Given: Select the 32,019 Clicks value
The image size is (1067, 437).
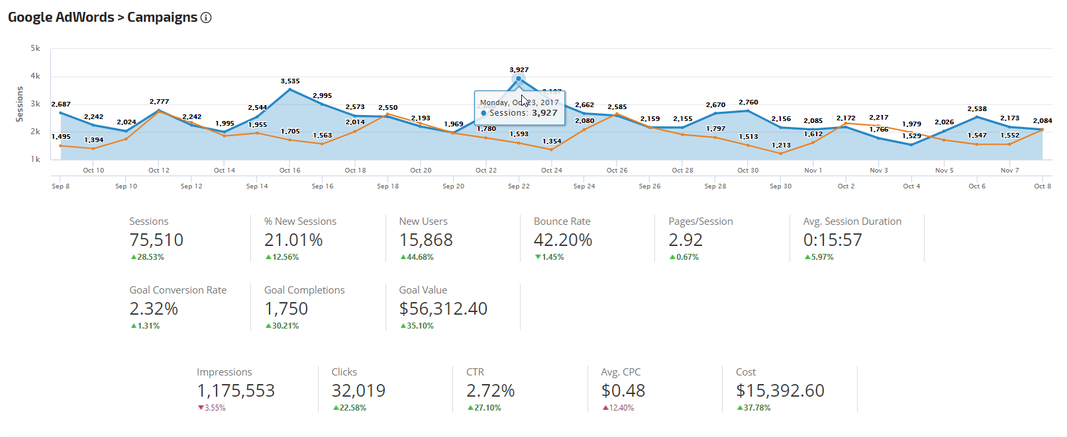Looking at the screenshot, I should click(x=358, y=391).
